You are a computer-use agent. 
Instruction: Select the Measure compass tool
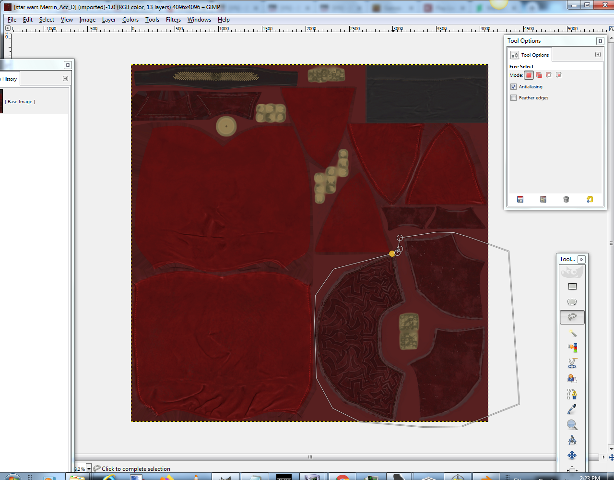coord(572,440)
